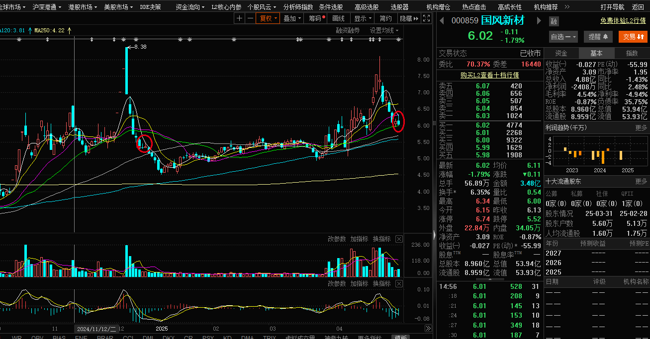
Task: Select the 卖一 6.03 ask row
Action: click(489, 116)
